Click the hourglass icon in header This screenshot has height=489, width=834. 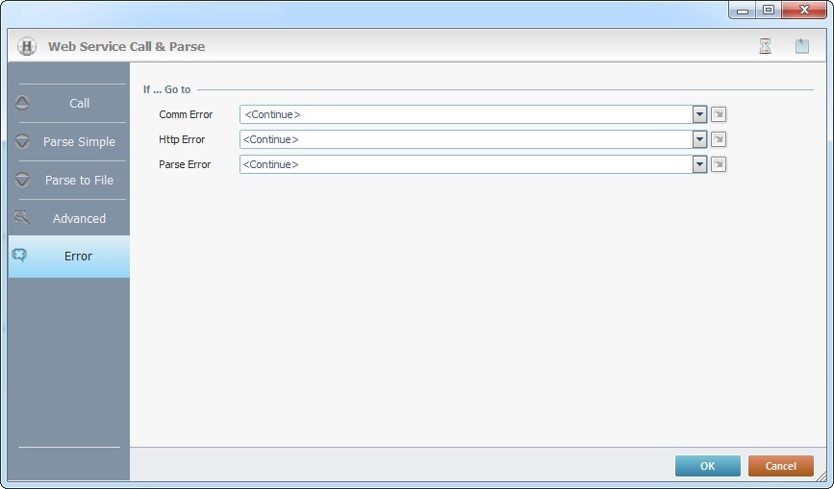coord(766,46)
